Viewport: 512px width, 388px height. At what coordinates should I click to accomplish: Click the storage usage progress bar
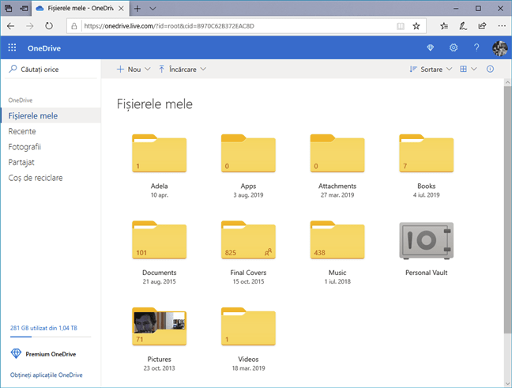click(x=51, y=337)
